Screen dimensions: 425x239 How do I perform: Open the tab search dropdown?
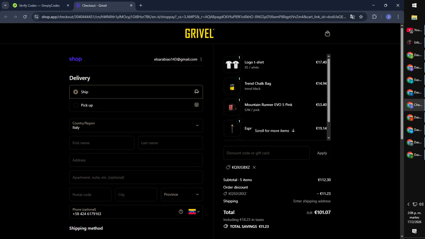[5, 5]
